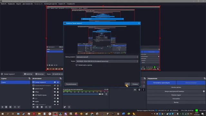The width and height of the screenshot is (206, 116).
Task: Select Сцена in the Scenes list
Action: tap(15, 82)
